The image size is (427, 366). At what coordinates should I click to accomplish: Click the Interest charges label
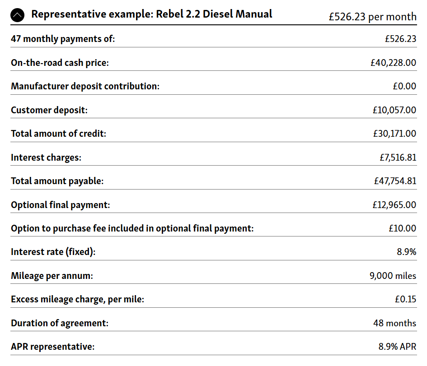tap(46, 158)
